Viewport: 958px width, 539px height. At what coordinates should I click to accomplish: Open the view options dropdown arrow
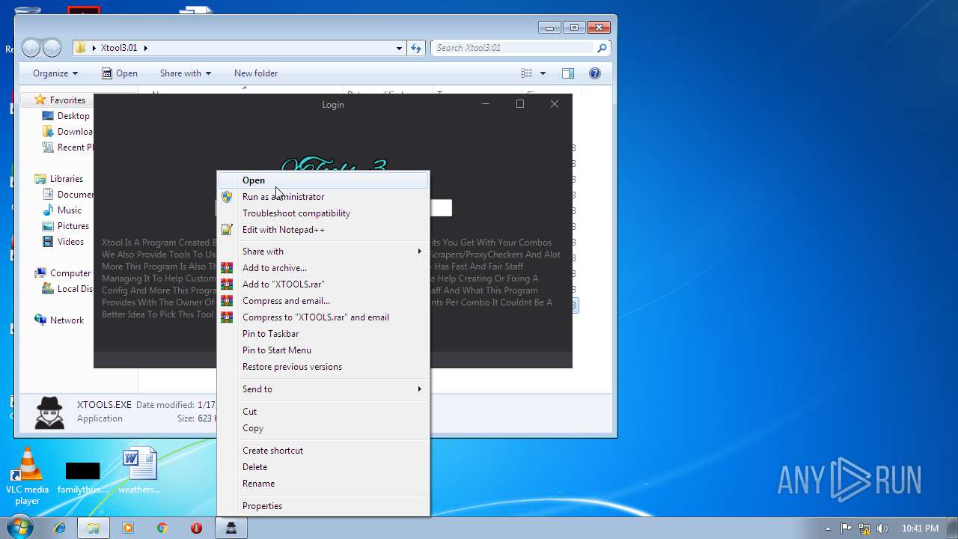tap(543, 73)
